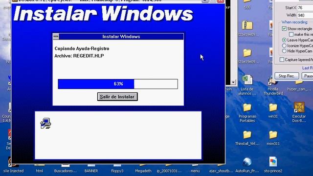Select the BANNER desktop item label
The width and height of the screenshot is (313, 176).
point(91,171)
